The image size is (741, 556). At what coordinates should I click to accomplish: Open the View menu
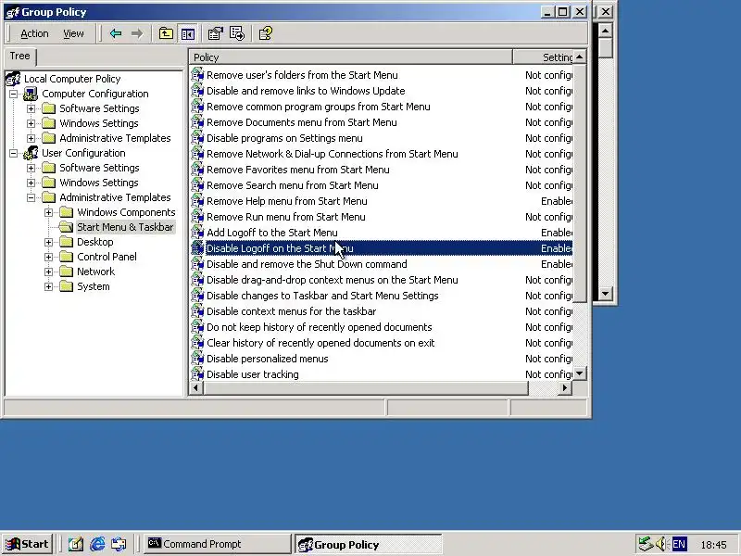(73, 33)
